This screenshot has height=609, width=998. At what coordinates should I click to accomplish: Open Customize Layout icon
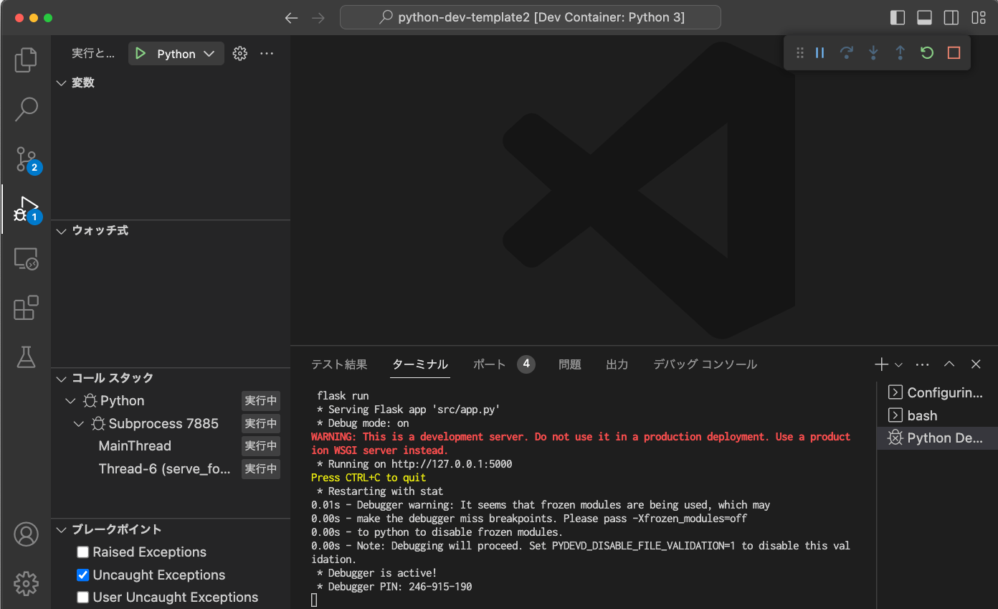tap(979, 18)
